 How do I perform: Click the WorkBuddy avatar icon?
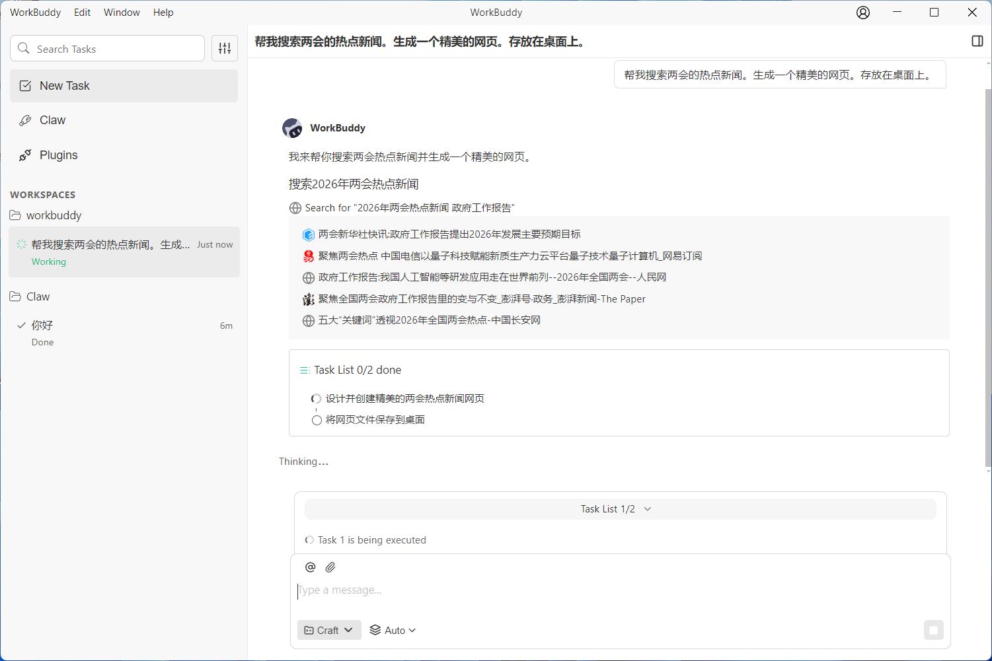pos(292,128)
